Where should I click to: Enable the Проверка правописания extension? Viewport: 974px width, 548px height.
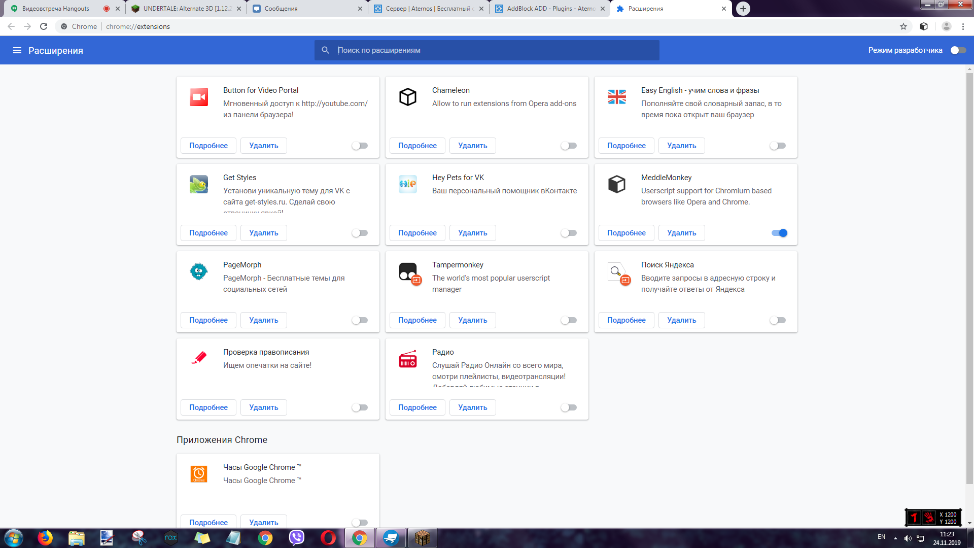click(360, 407)
